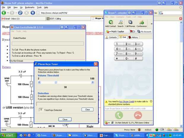Reload page with Firefox refresh icon
This screenshot has width=184, height=138.
click(x=20, y=13)
